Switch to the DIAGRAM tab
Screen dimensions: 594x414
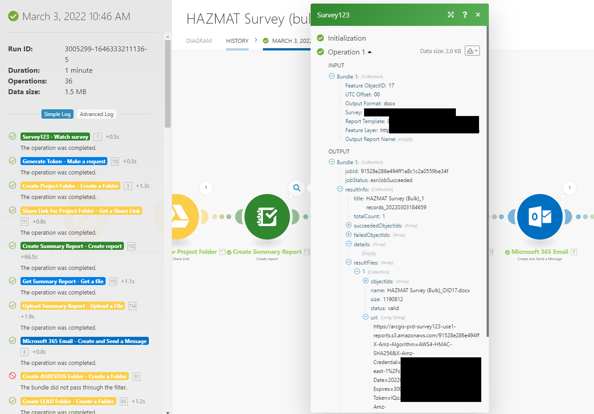[199, 41]
